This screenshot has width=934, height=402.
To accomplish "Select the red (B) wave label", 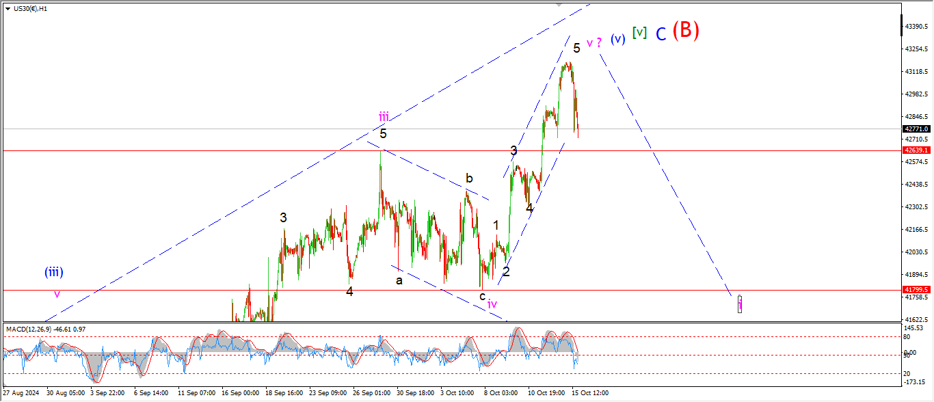I will pyautogui.click(x=685, y=31).
